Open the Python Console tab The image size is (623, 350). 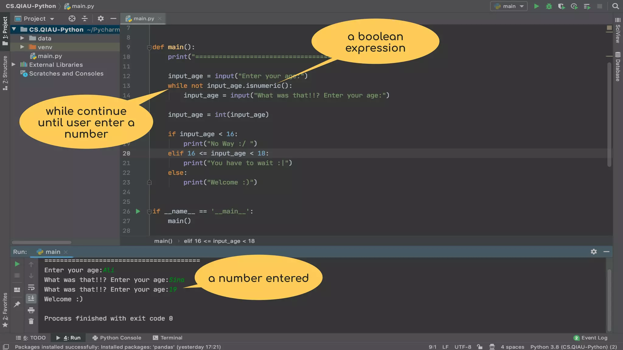(x=117, y=338)
